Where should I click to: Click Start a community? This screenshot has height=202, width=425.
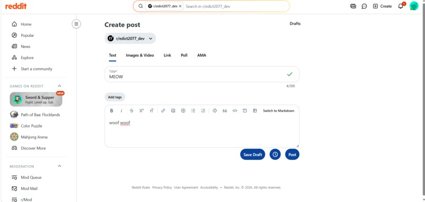36,69
